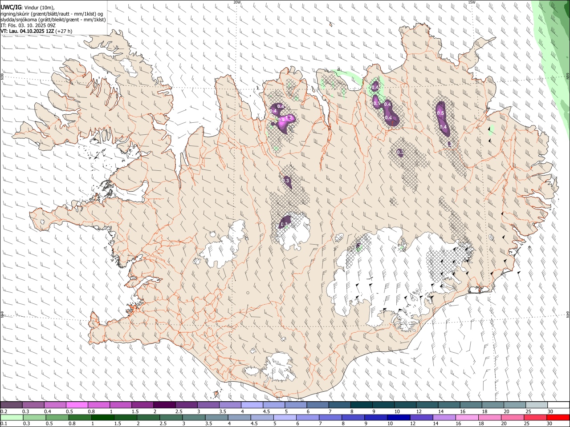This screenshot has width=570, height=427.
Task: Click the '7' label in upper legend row
Action: 329,411
